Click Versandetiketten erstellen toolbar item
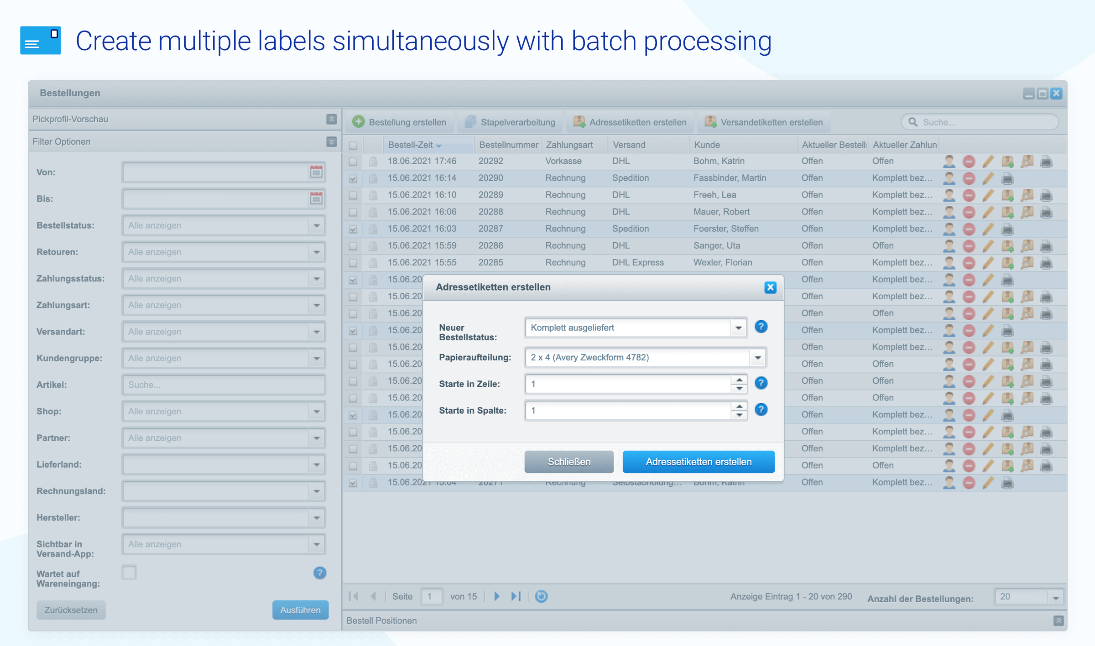1095x646 pixels. pos(763,122)
